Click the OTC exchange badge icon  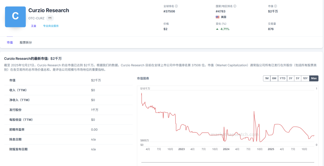coord(50,18)
